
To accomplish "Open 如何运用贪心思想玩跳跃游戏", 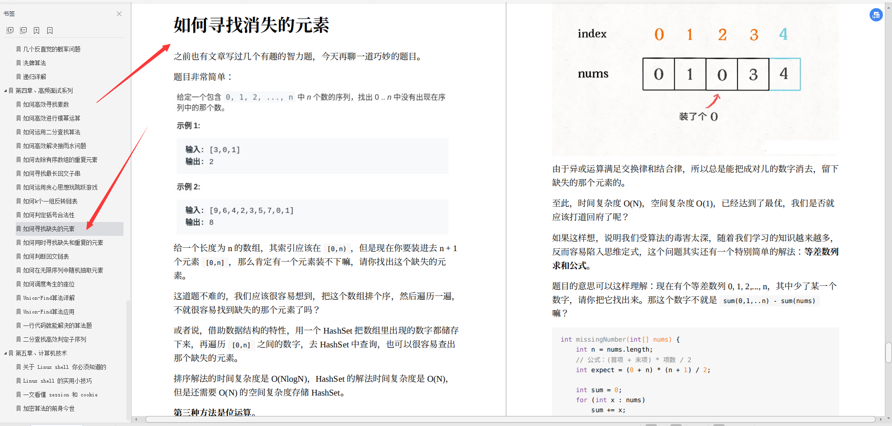I will click(x=60, y=187).
